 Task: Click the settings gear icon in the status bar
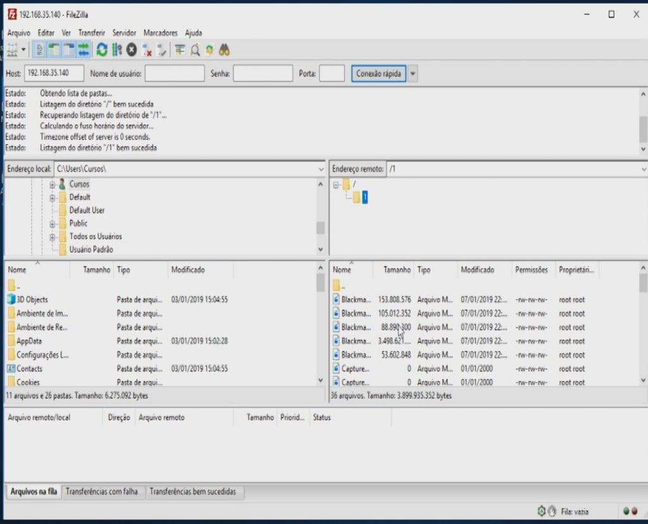542,511
